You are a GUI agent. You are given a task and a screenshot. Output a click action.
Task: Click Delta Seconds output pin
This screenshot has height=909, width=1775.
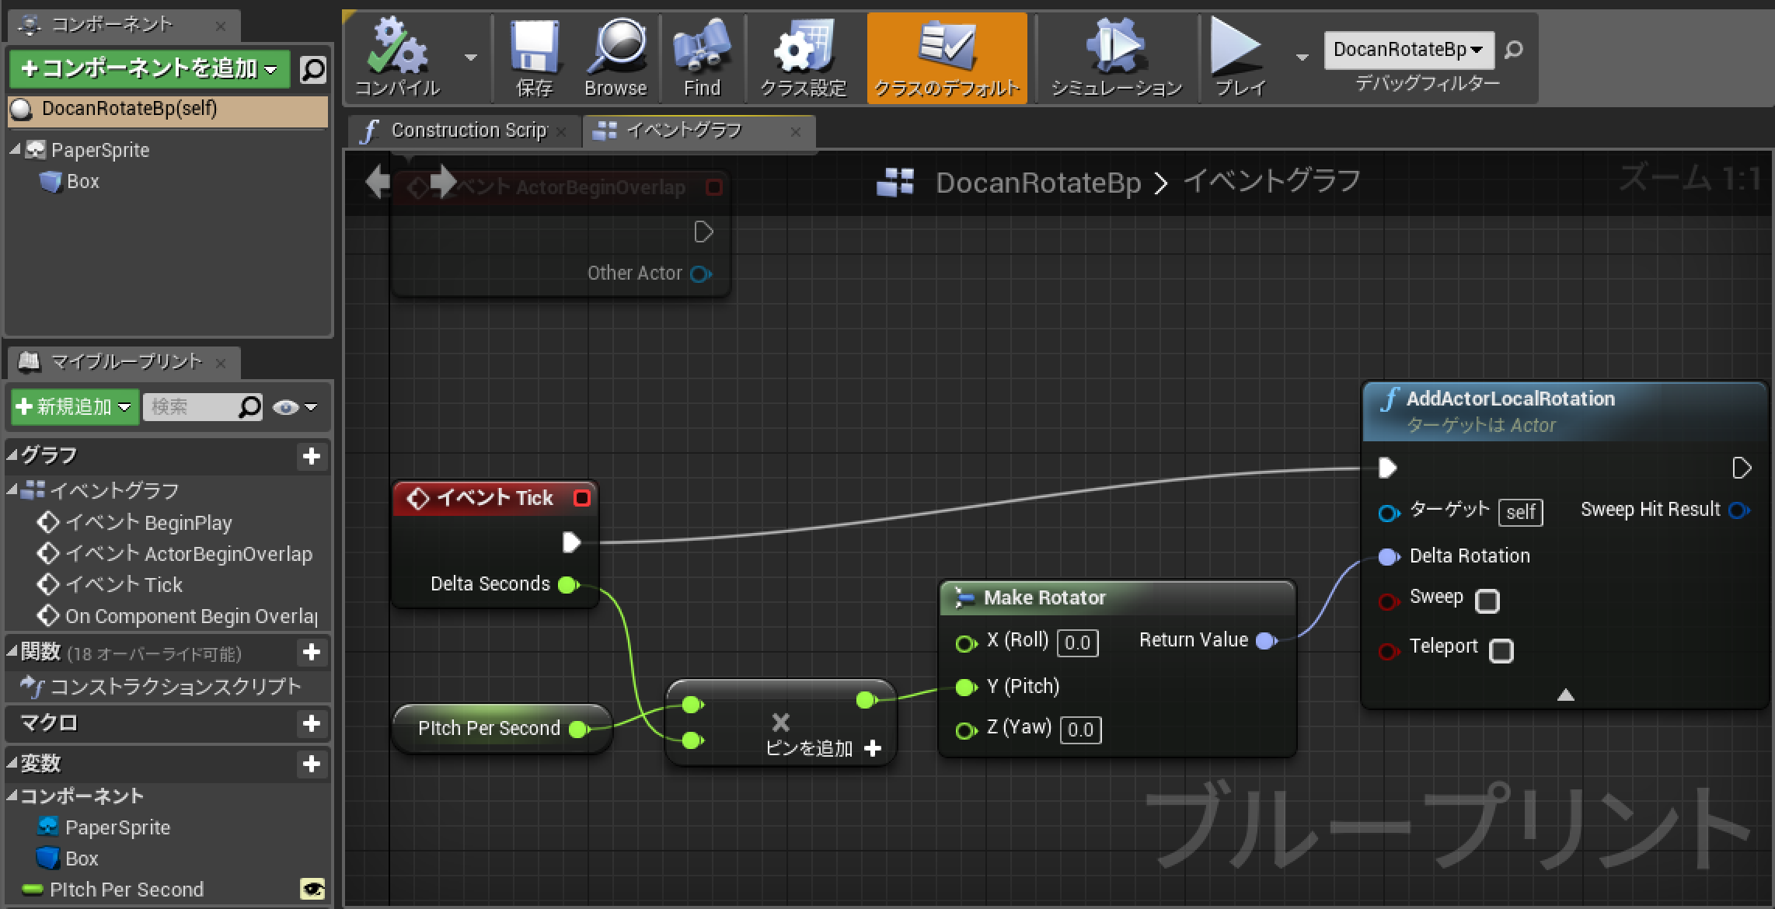[x=569, y=584]
